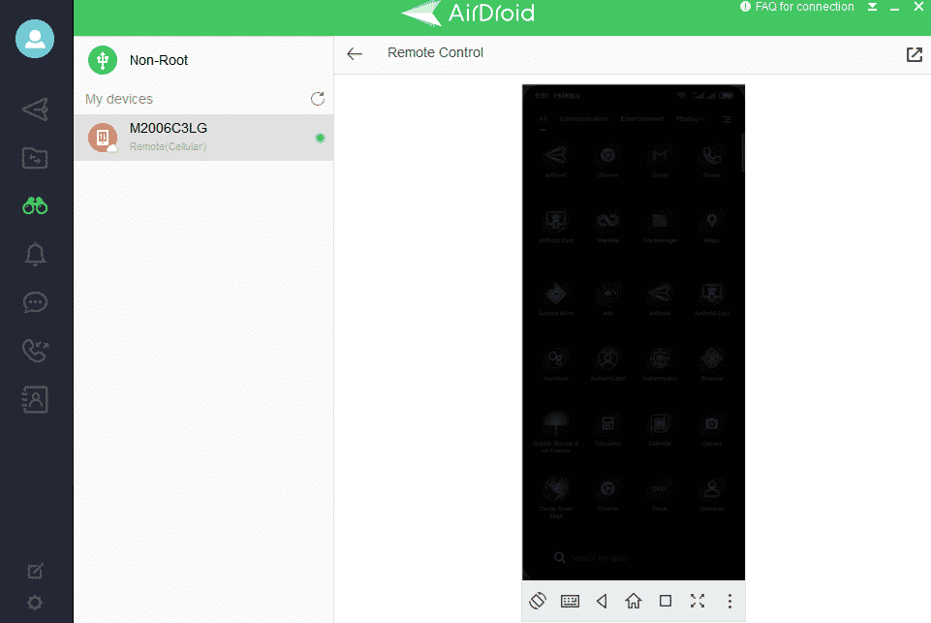The height and width of the screenshot is (623, 931).
Task: Open recent apps with the square icon
Action: pos(665,601)
